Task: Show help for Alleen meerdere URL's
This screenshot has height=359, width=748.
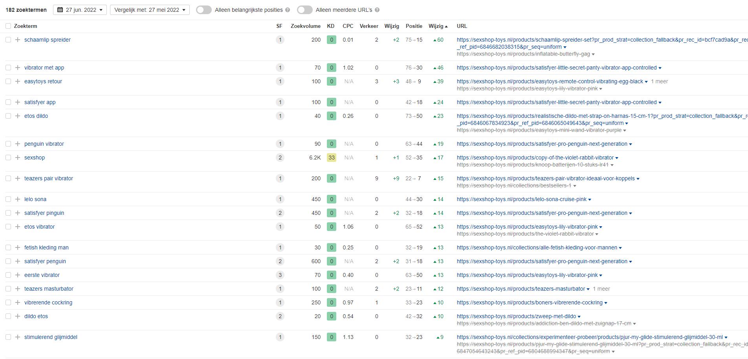Action: [x=377, y=10]
